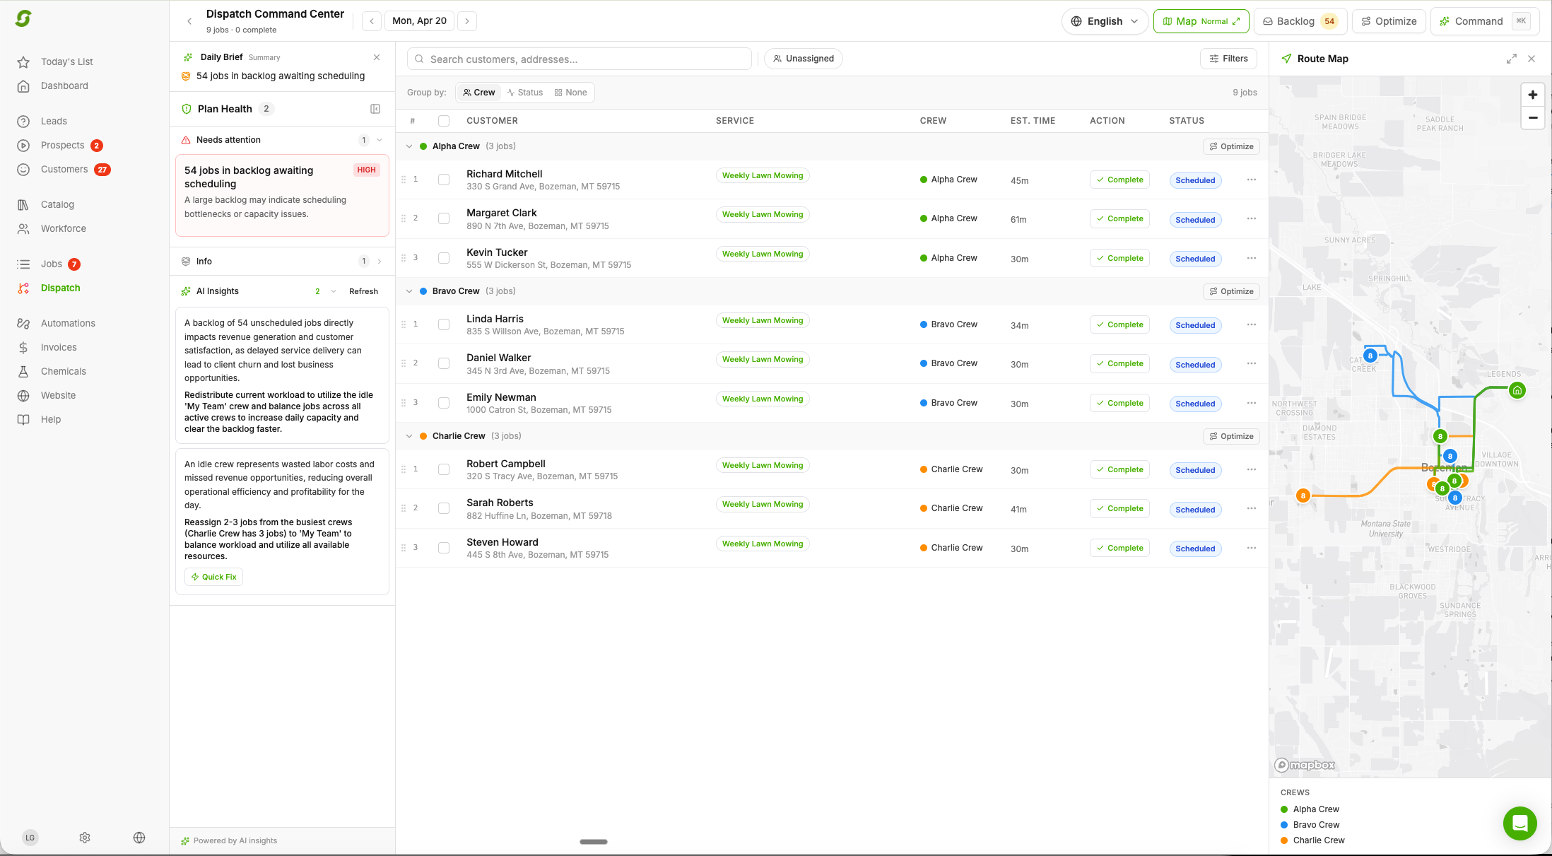The height and width of the screenshot is (856, 1552).
Task: Go to next day arrow
Action: pos(467,21)
